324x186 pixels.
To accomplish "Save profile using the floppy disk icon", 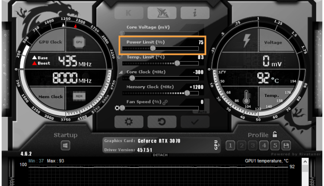I will pyautogui.click(x=286, y=145).
